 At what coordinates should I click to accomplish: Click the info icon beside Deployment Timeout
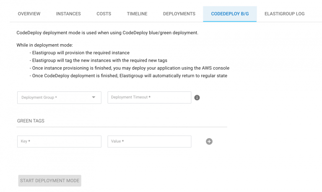(197, 98)
